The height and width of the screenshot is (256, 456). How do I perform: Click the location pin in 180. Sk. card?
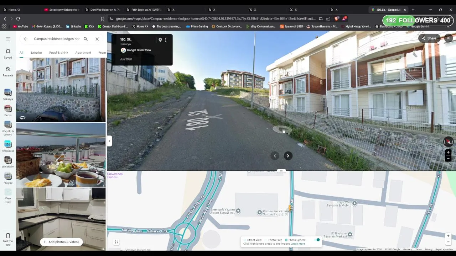coord(160,40)
